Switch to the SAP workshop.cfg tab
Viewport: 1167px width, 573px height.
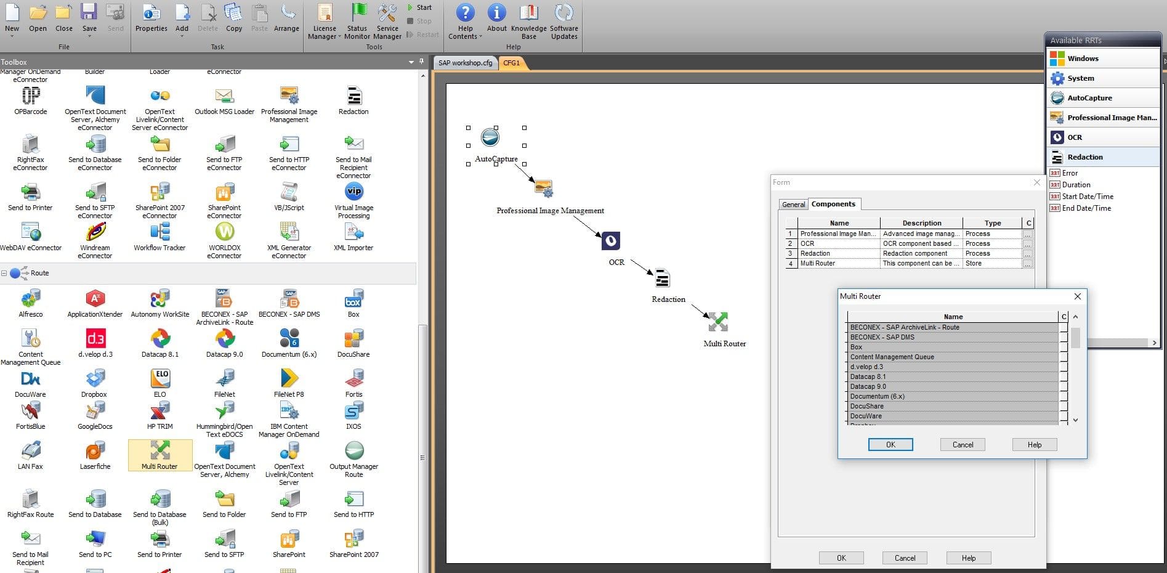pos(466,63)
